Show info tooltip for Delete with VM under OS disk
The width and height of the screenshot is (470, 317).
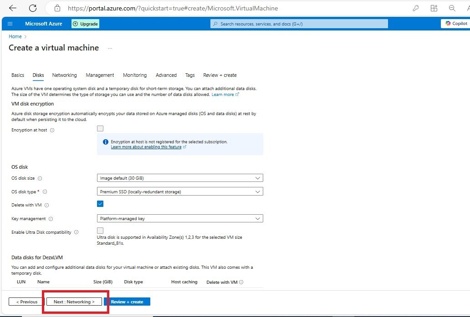[x=47, y=206]
